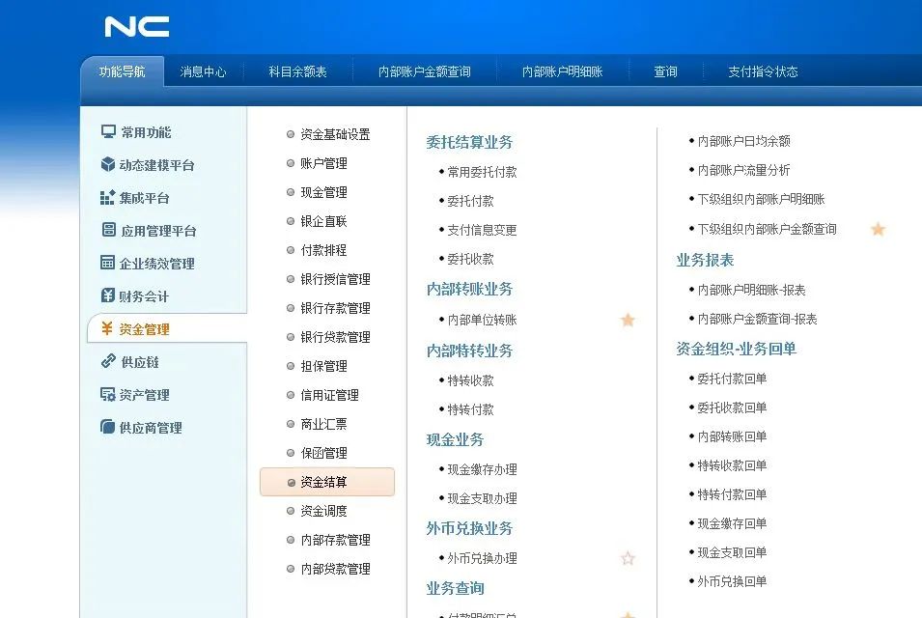This screenshot has height=618, width=922.
Task: Click the 应用管理平台 icon
Action: pyautogui.click(x=108, y=231)
